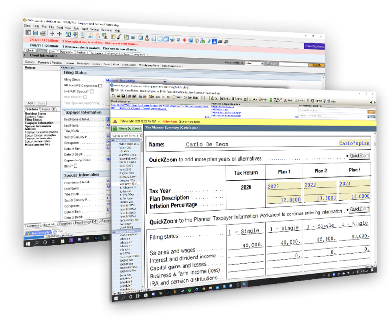Open the Assign units to dropdown
Image resolution: width=392 pixels, height=321 pixels.
click(254, 63)
